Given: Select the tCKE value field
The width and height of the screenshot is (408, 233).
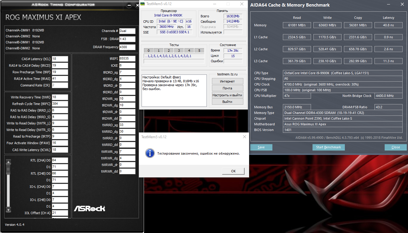Looking at the screenshot, I should [x=127, y=65].
